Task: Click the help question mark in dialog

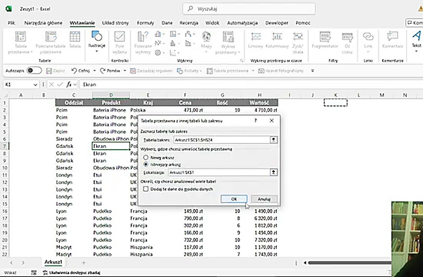Action: click(255, 120)
